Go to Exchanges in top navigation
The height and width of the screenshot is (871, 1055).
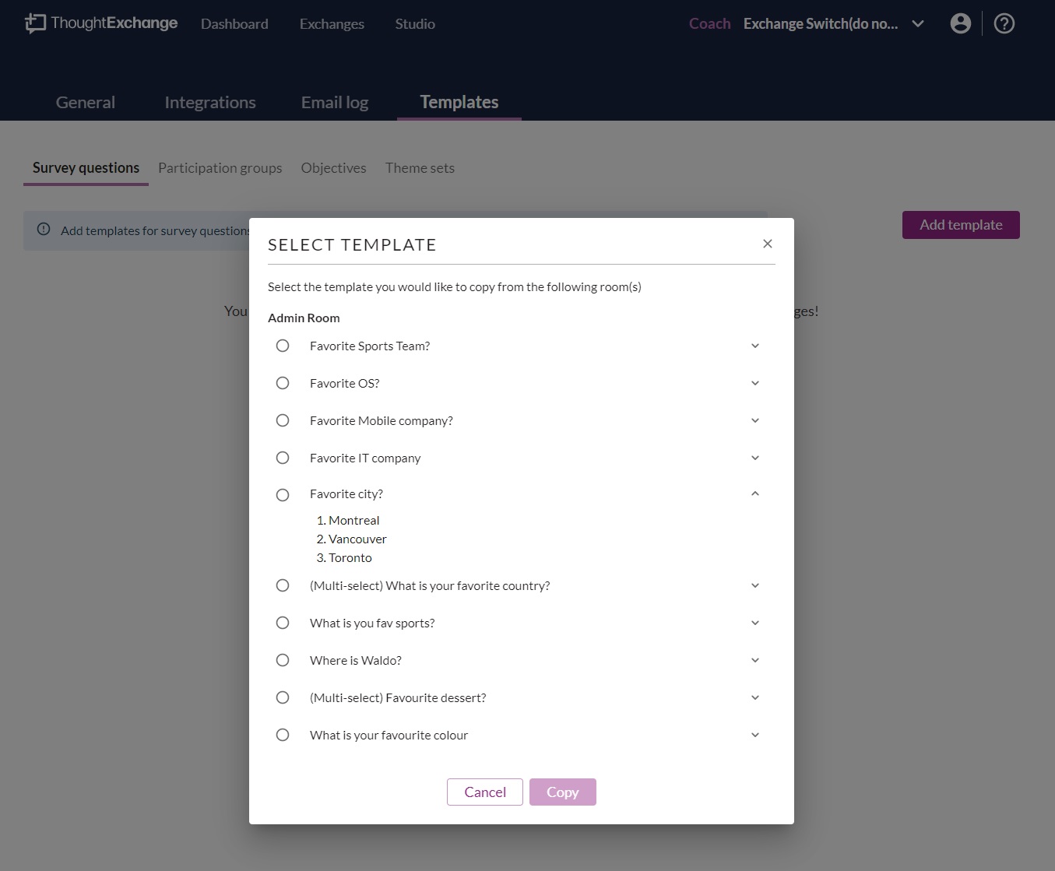pyautogui.click(x=332, y=24)
